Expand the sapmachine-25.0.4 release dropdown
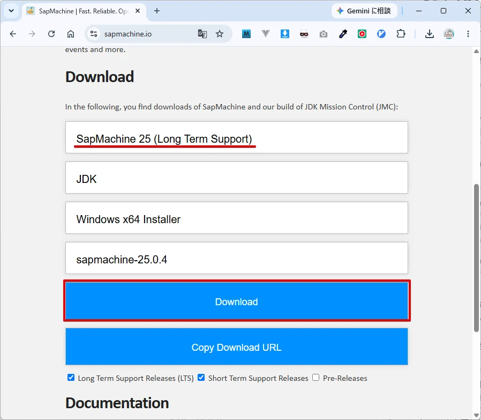Screen dimensions: 481x420 coord(237,258)
